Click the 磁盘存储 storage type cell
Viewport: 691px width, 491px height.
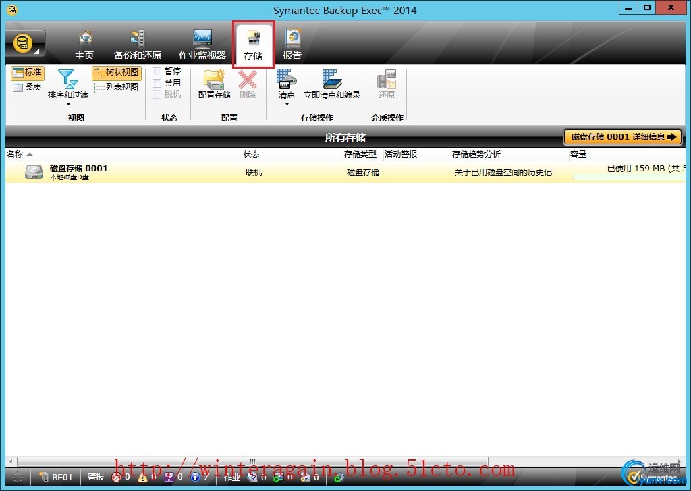coord(362,173)
